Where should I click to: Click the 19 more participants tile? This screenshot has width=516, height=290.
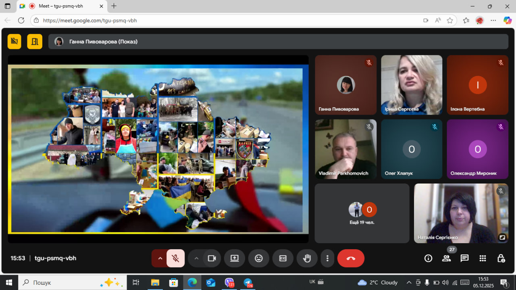pyautogui.click(x=362, y=213)
